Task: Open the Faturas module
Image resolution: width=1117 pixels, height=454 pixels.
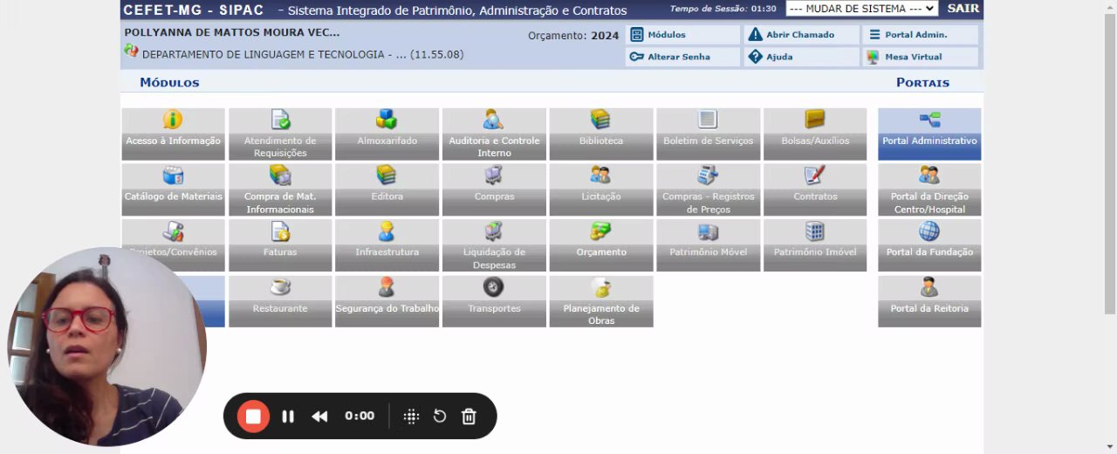Action: [280, 245]
